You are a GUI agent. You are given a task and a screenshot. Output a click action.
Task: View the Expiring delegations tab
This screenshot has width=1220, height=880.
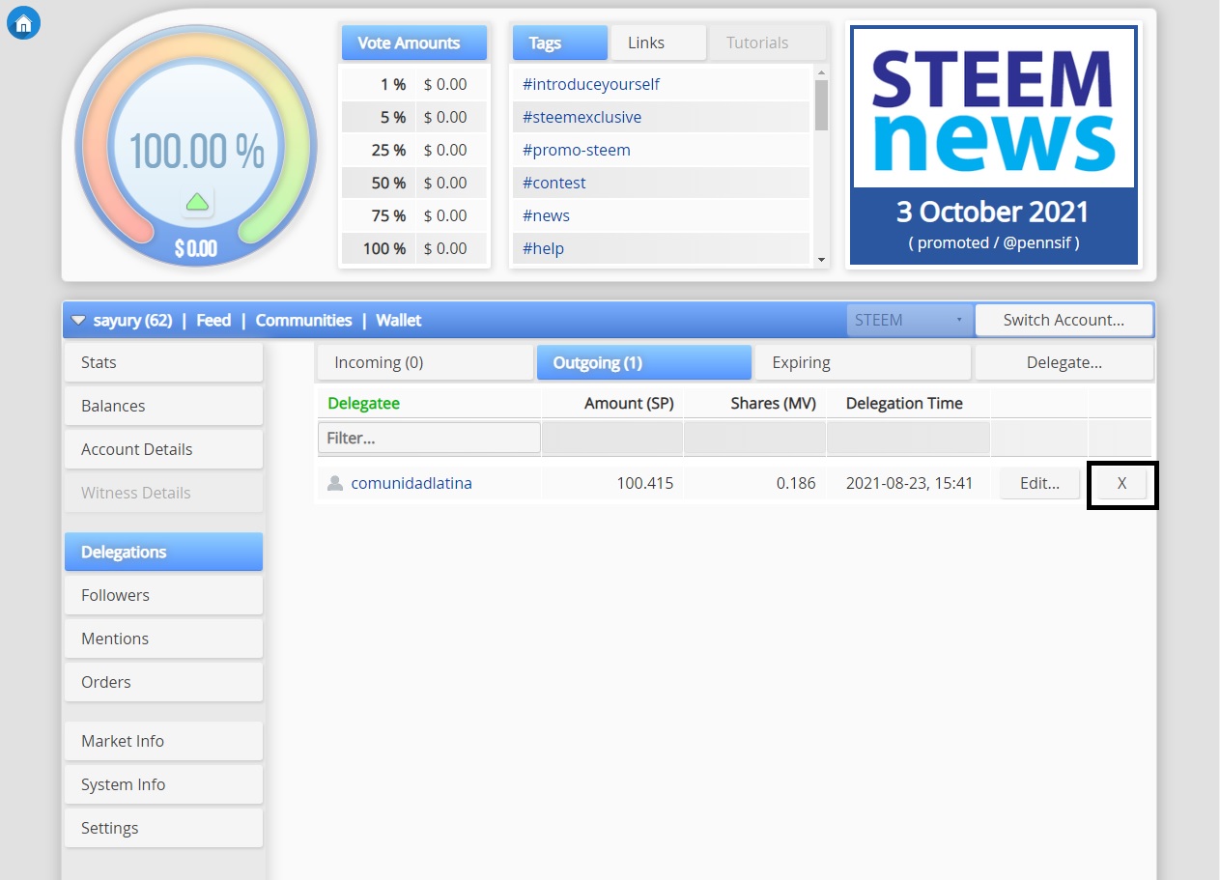[x=863, y=362]
